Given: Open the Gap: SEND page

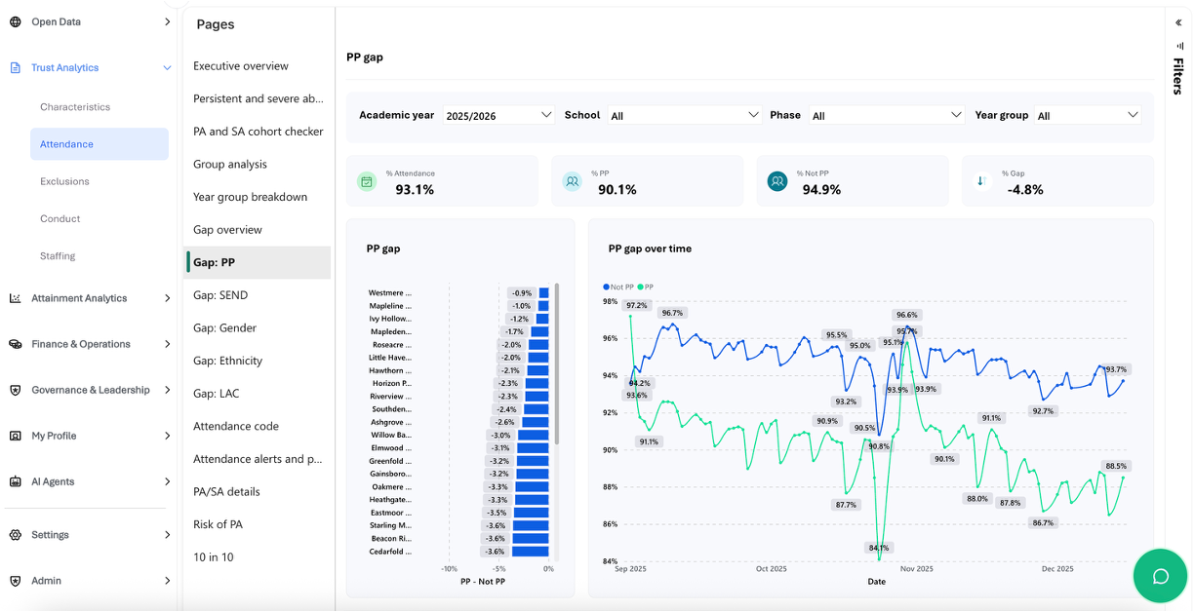Looking at the screenshot, I should (220, 295).
